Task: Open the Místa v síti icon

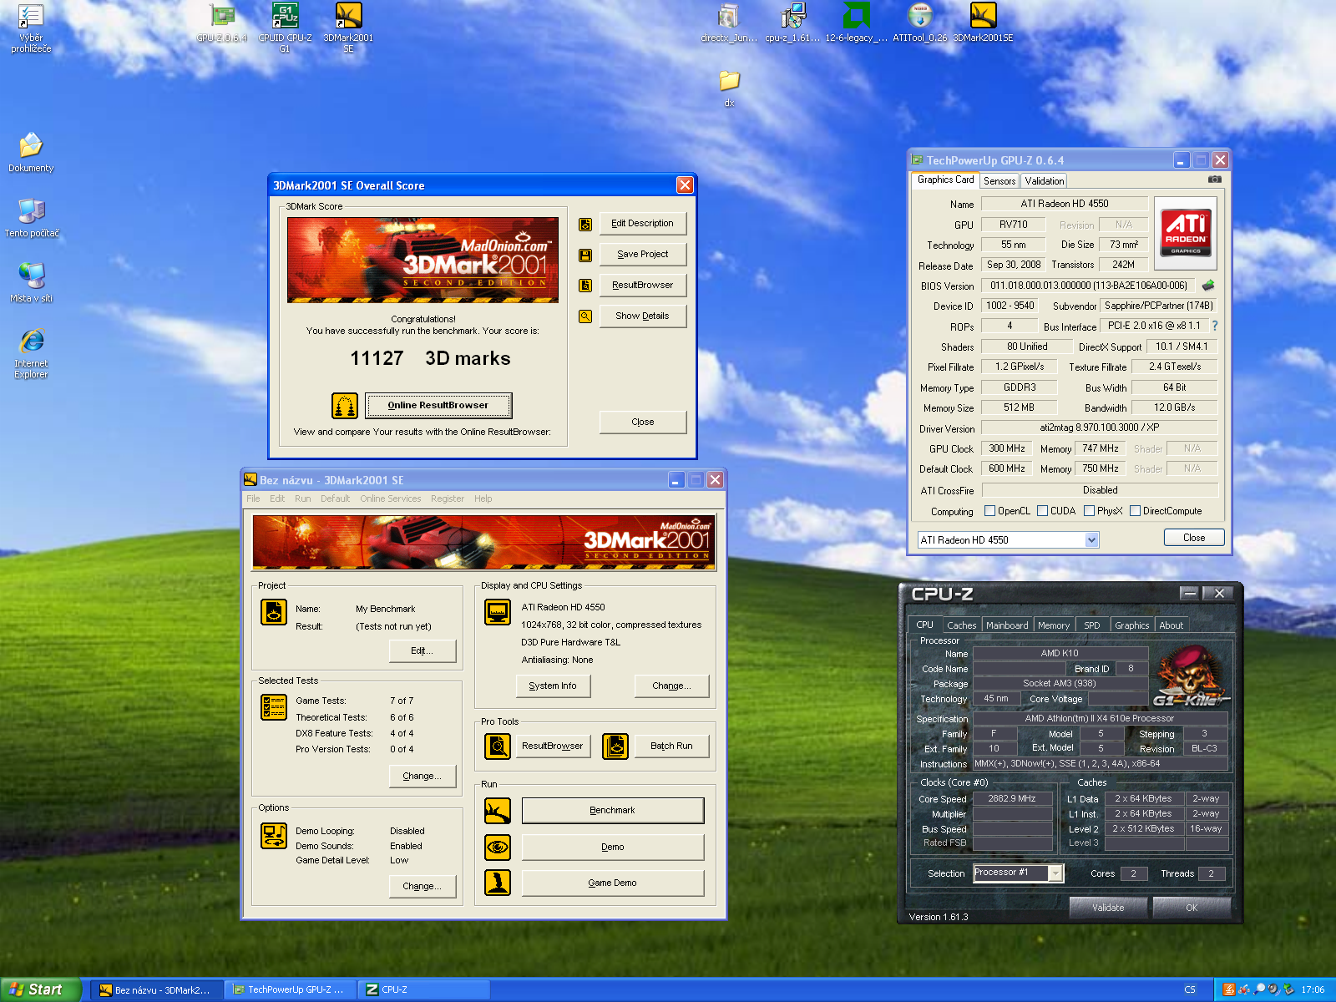Action: coord(31,283)
